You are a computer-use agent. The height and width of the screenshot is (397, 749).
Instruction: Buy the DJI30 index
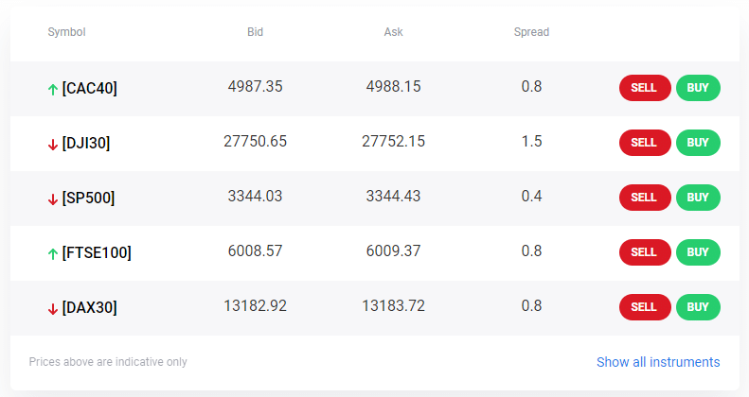(x=698, y=143)
